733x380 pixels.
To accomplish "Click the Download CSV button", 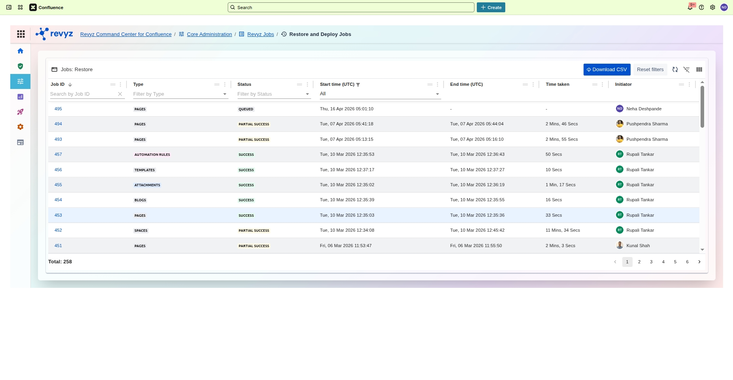I will (606, 70).
